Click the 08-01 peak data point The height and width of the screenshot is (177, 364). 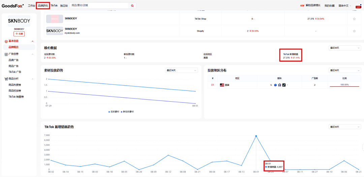pyautogui.click(x=256, y=136)
